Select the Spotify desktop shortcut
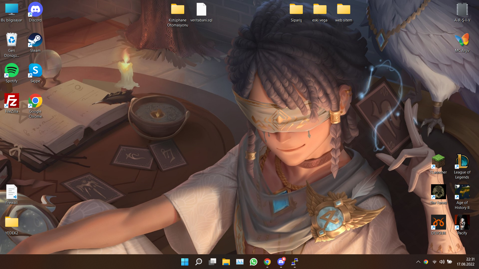Viewport: 479px width, 269px height. coord(12,73)
